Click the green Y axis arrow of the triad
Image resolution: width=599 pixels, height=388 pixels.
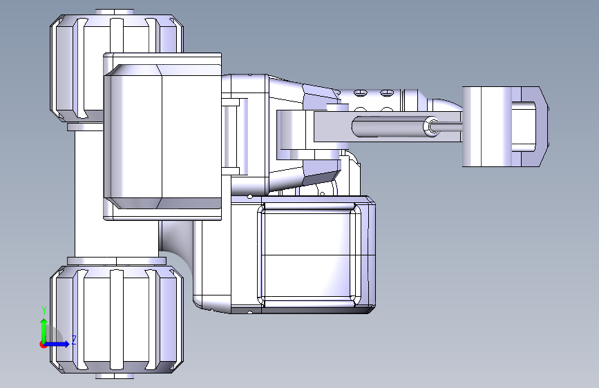tap(44, 331)
